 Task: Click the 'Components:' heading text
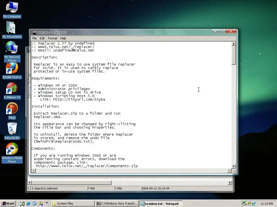(x=44, y=149)
